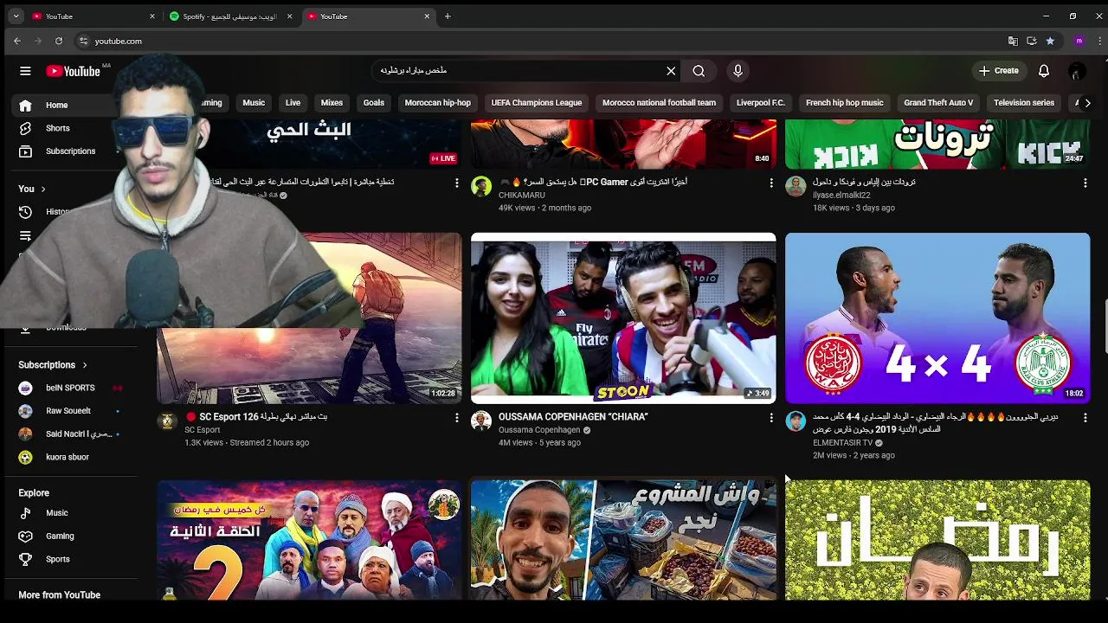Select the UEFA Champions League chip

coord(537,103)
